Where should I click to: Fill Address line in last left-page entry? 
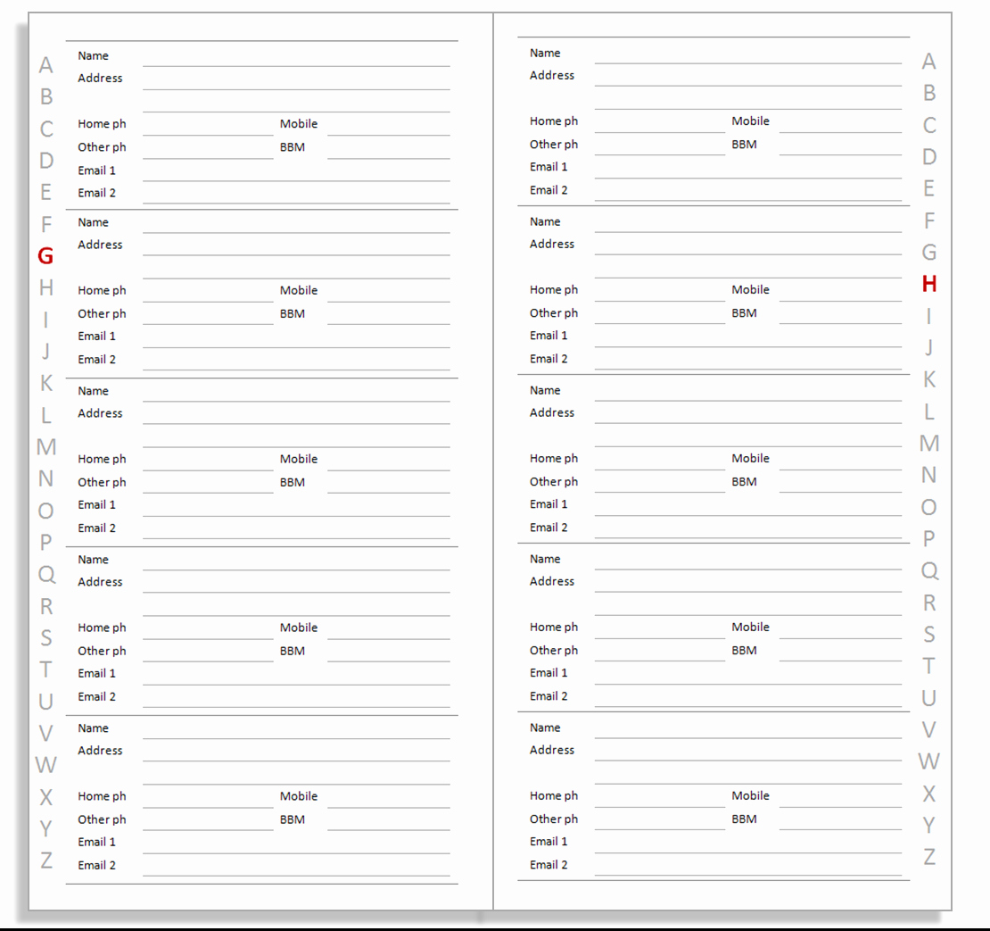(296, 753)
